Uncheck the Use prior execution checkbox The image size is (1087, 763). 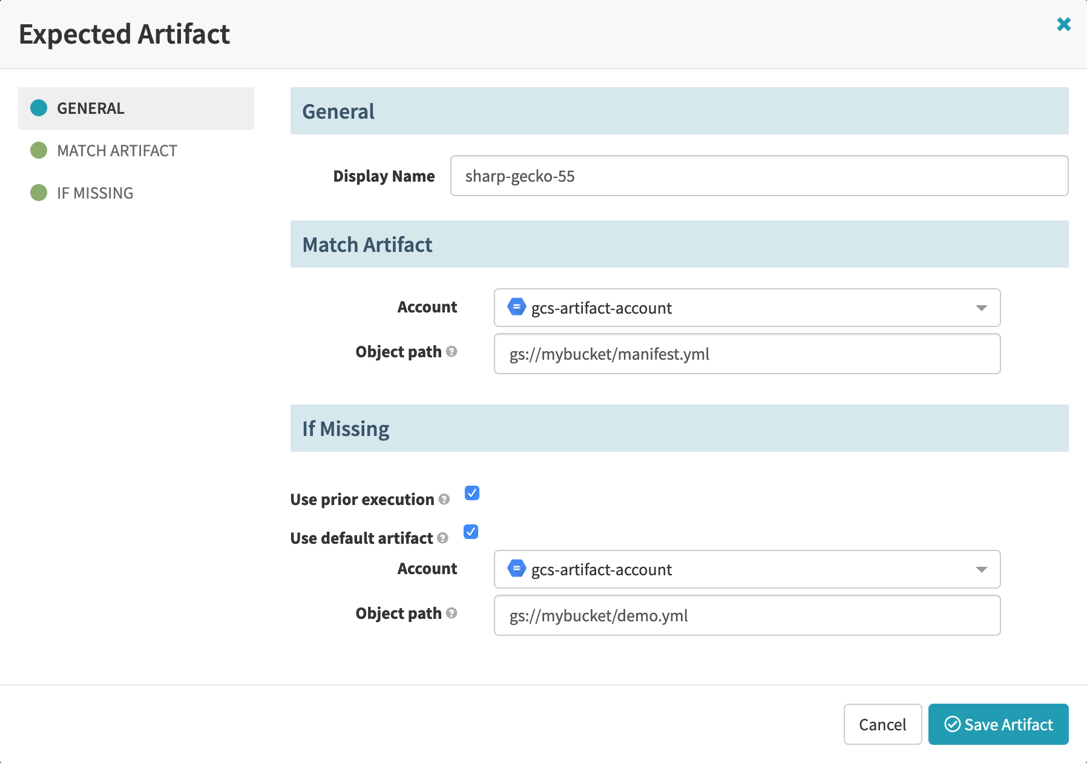pos(472,494)
